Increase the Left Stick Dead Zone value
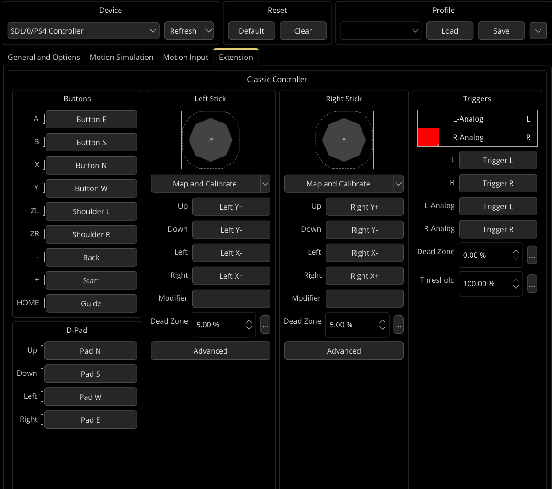This screenshot has width=552, height=489. (x=249, y=321)
